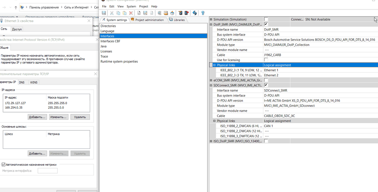Close the advanced TCP/IP settings dialog
The image size is (378, 192).
coord(96,74)
